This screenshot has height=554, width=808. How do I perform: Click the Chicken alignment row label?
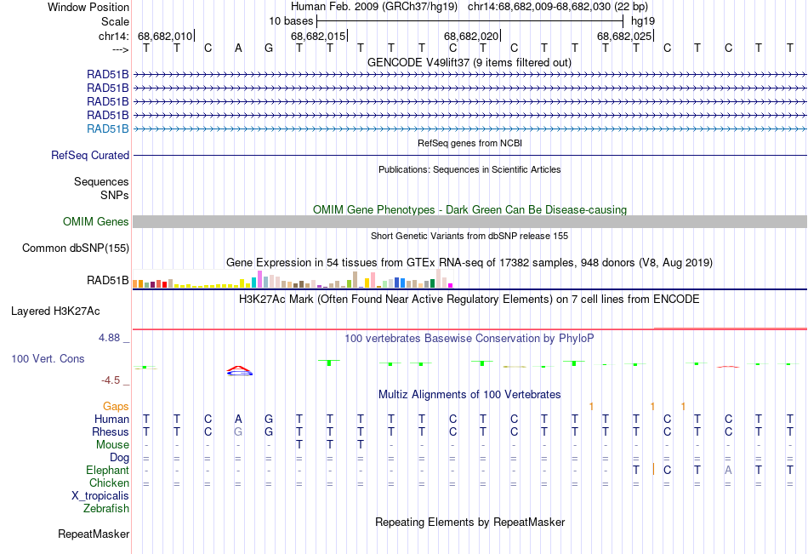pos(109,483)
